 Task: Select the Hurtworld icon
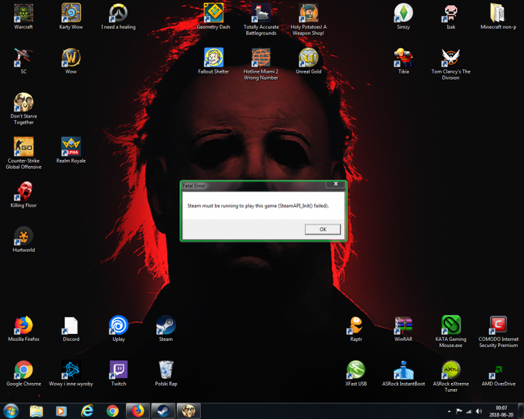(x=23, y=239)
